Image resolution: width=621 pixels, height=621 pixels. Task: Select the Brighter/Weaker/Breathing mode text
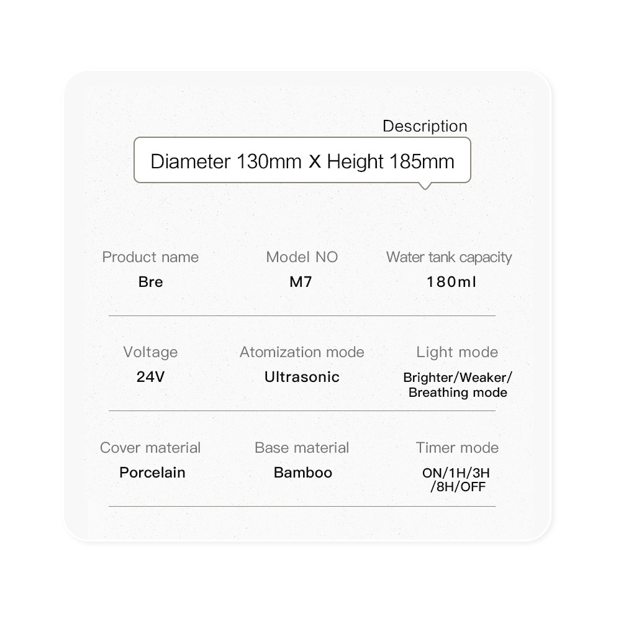(458, 385)
